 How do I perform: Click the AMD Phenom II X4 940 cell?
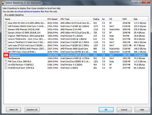tap(71, 29)
